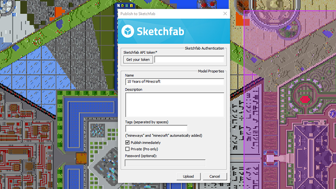Uncheck the Publish immediately checkbox
This screenshot has height=189, width=336.
point(128,143)
